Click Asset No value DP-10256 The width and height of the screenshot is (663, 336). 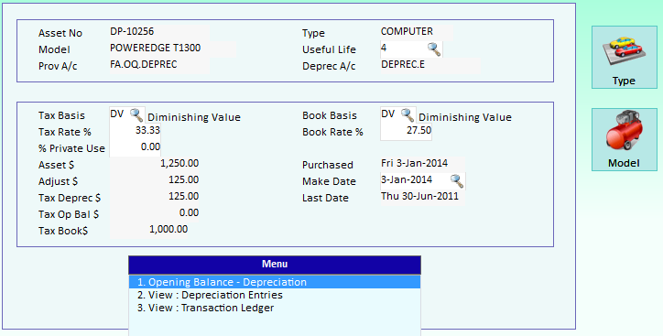pyautogui.click(x=132, y=32)
